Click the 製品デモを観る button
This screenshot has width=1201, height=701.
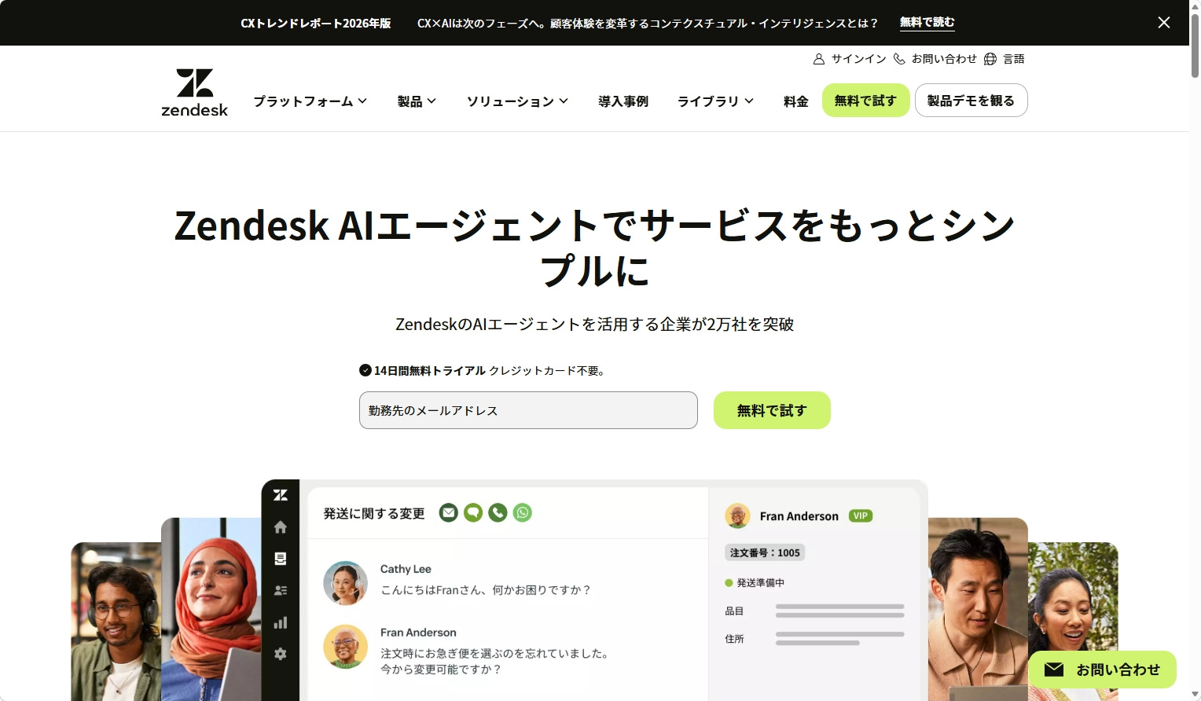(x=971, y=101)
